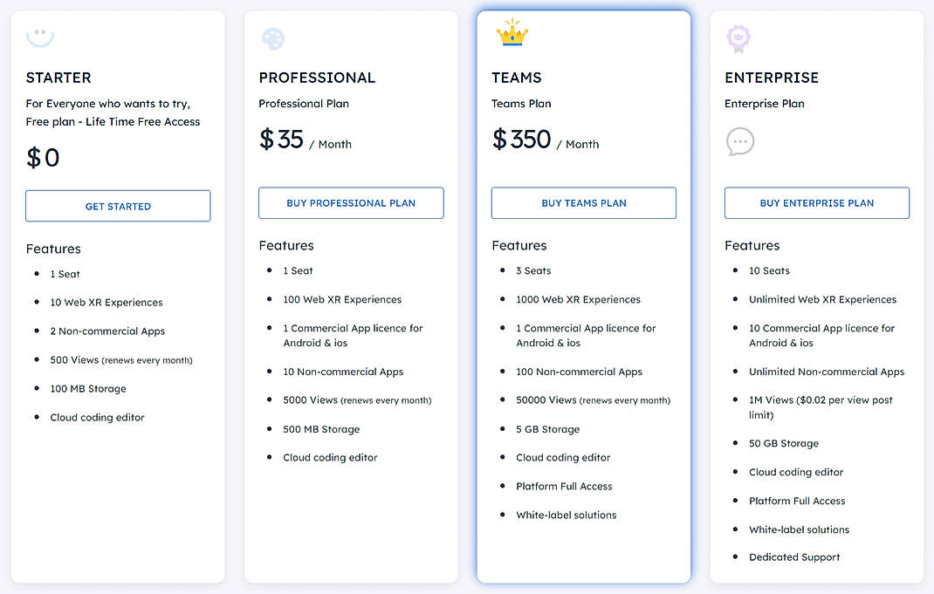Click the Features heading on Professional card

coord(285,245)
